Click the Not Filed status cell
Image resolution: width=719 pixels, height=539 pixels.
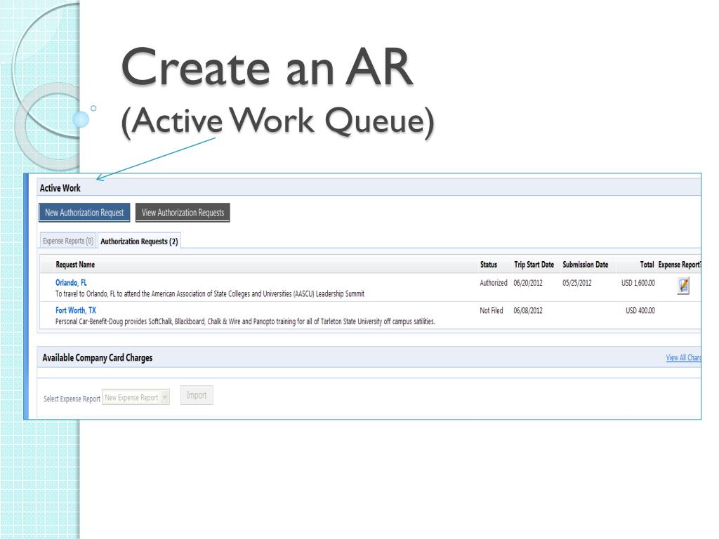491,310
